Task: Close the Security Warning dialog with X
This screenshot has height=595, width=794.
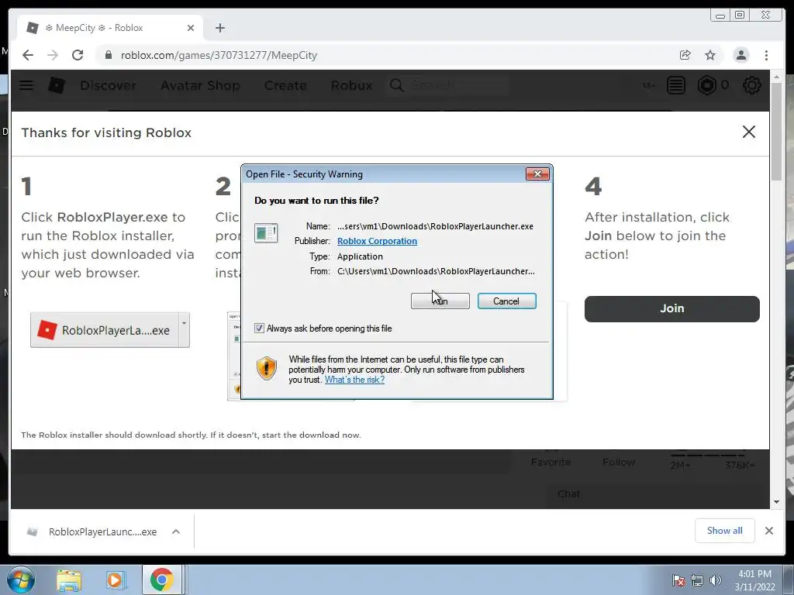Action: tap(537, 174)
